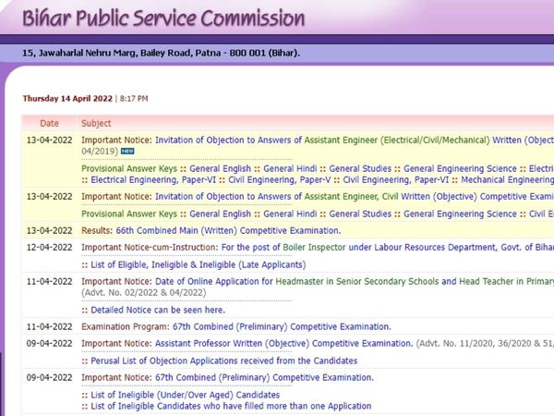The width and height of the screenshot is (554, 416).
Task: Open General Hindi key in Electrical/Civil/Mechanical row
Action: [290, 169]
